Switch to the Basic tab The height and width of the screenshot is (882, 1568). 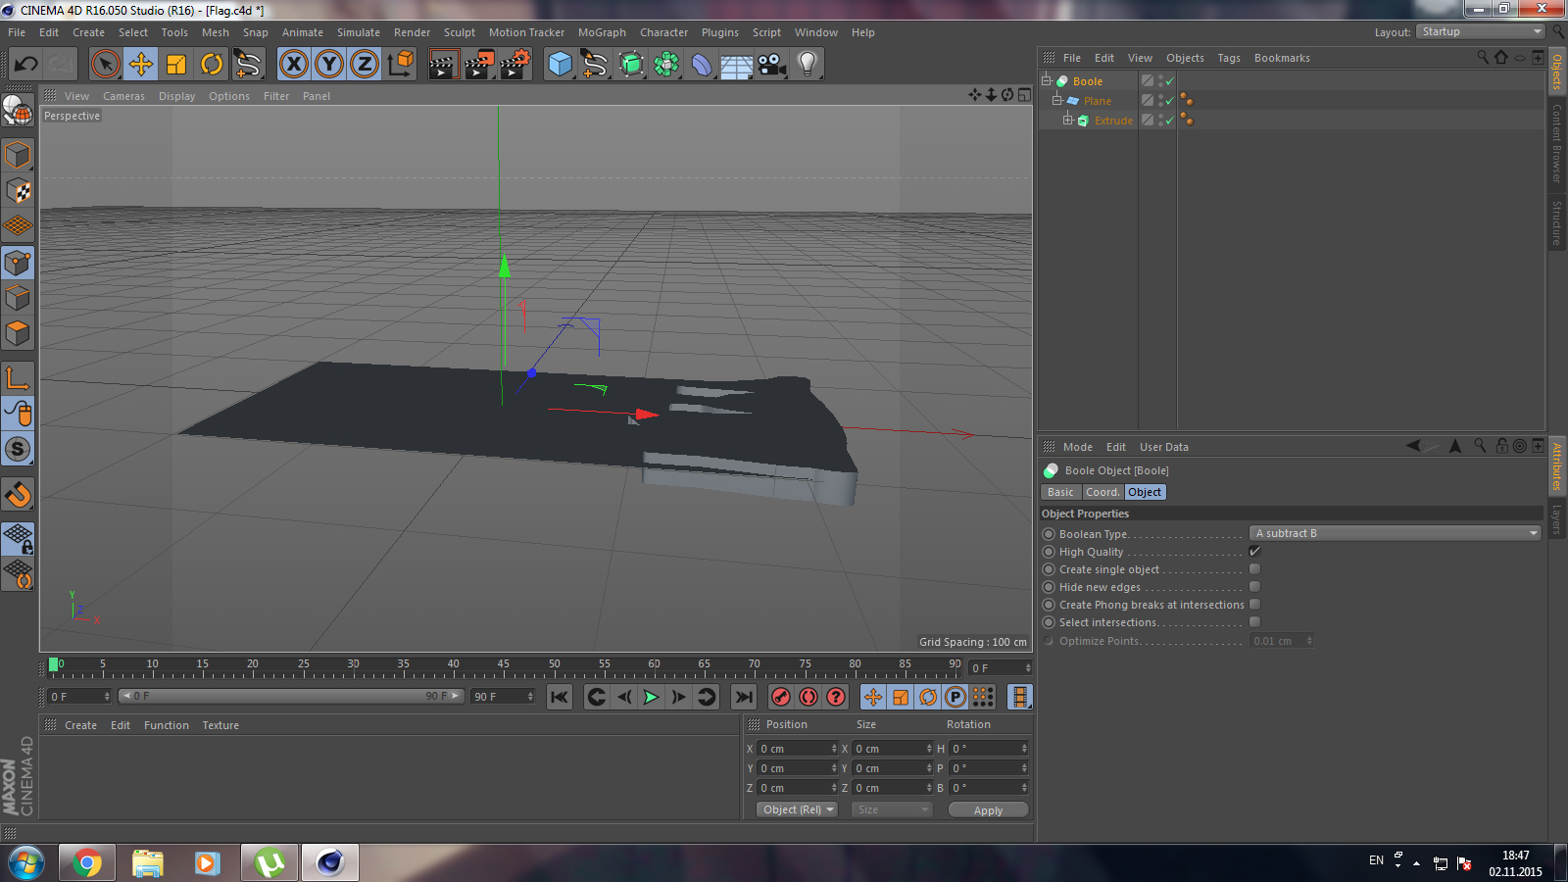coord(1060,492)
